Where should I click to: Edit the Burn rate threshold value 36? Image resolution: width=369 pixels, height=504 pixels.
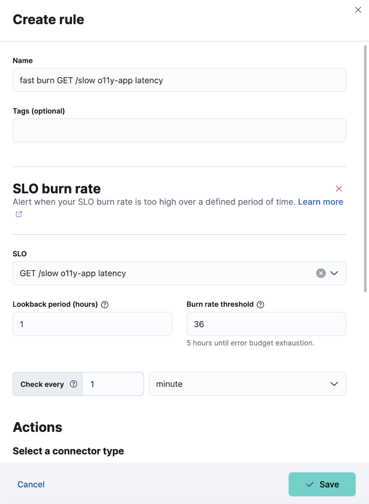pyautogui.click(x=266, y=324)
